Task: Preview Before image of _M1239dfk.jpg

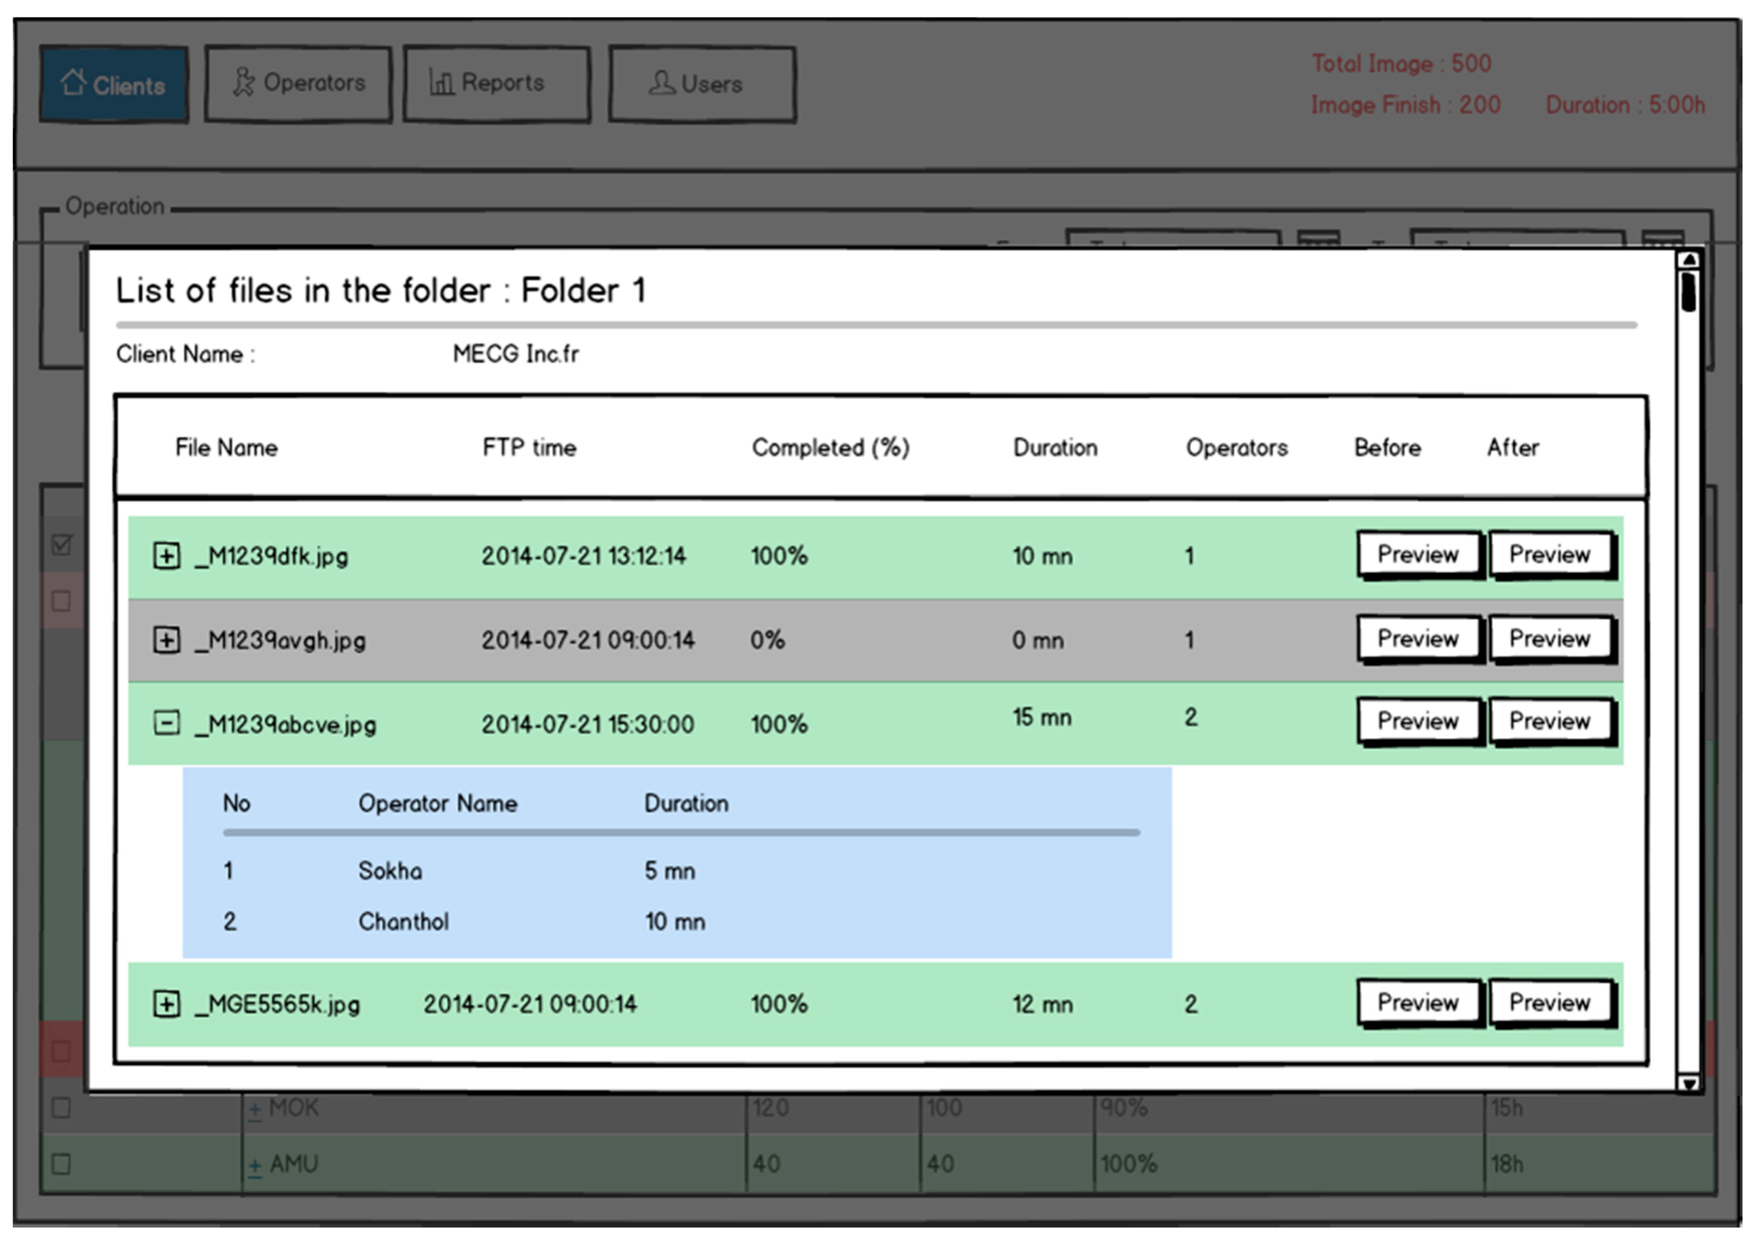Action: 1417,555
